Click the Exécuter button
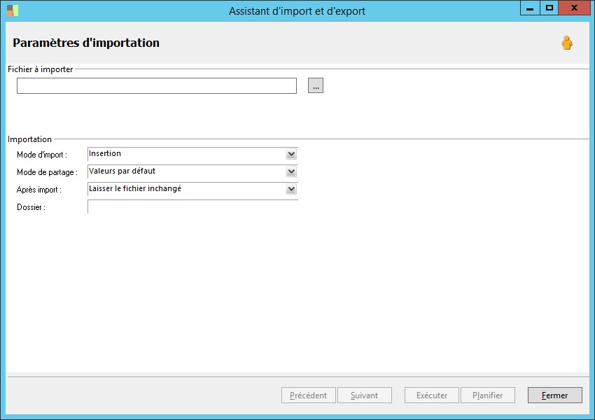 (431, 395)
